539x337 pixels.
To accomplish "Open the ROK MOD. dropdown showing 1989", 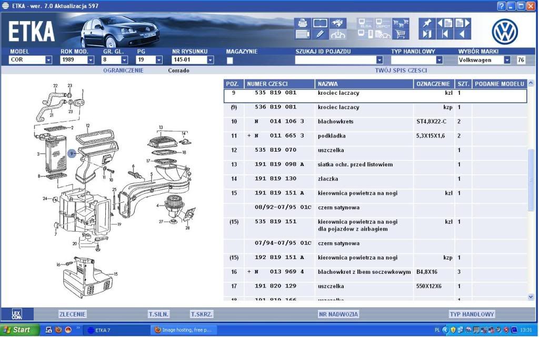I will [x=91, y=60].
